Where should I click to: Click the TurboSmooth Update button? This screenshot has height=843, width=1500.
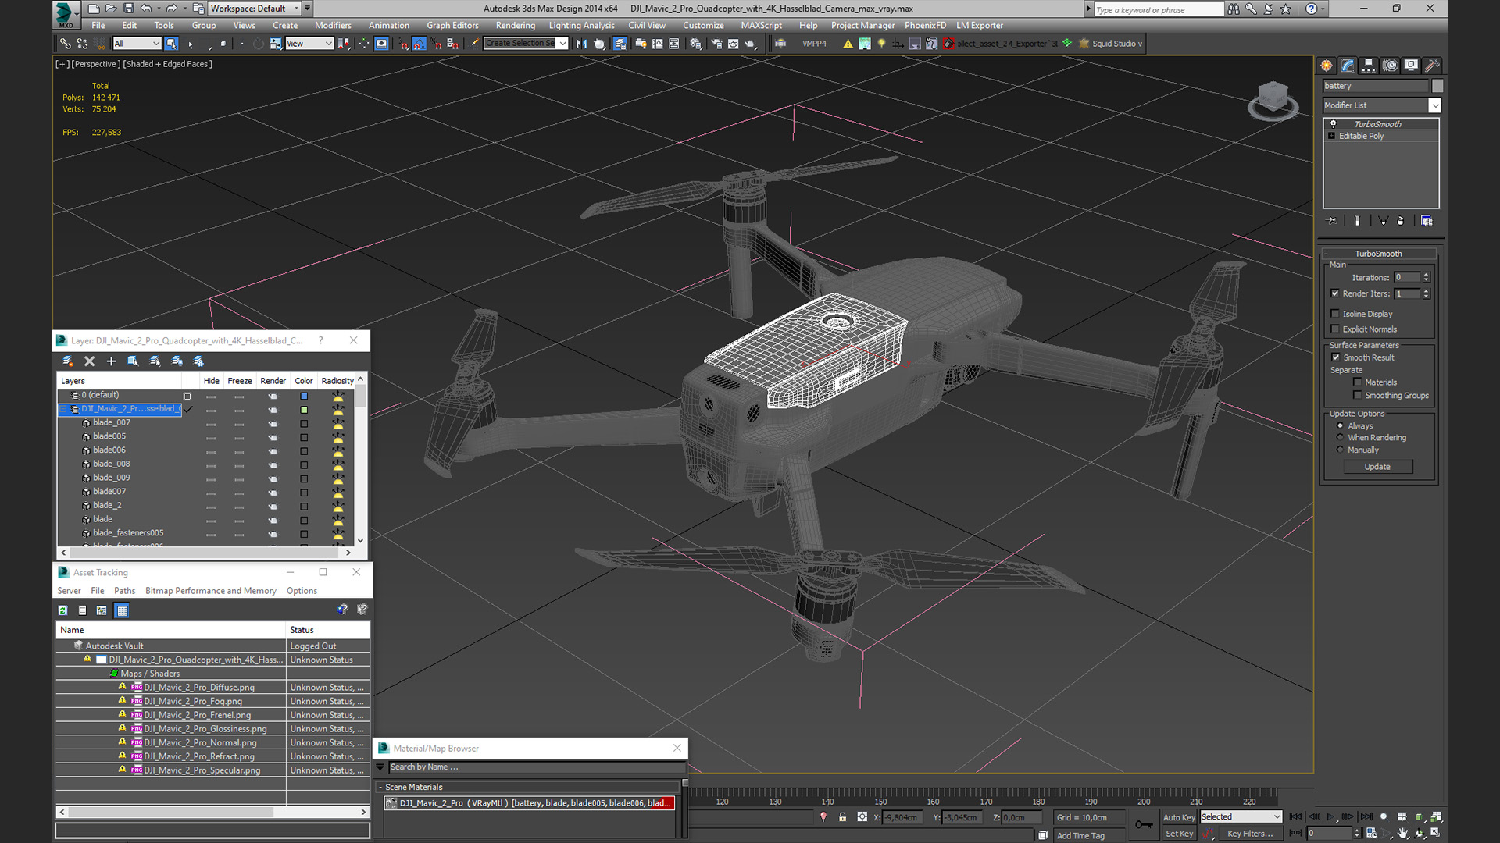click(1377, 467)
